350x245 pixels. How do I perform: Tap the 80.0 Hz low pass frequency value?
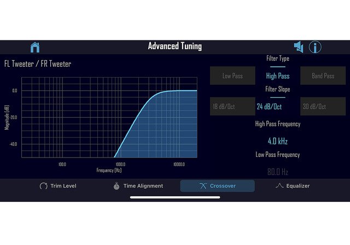[278, 172]
